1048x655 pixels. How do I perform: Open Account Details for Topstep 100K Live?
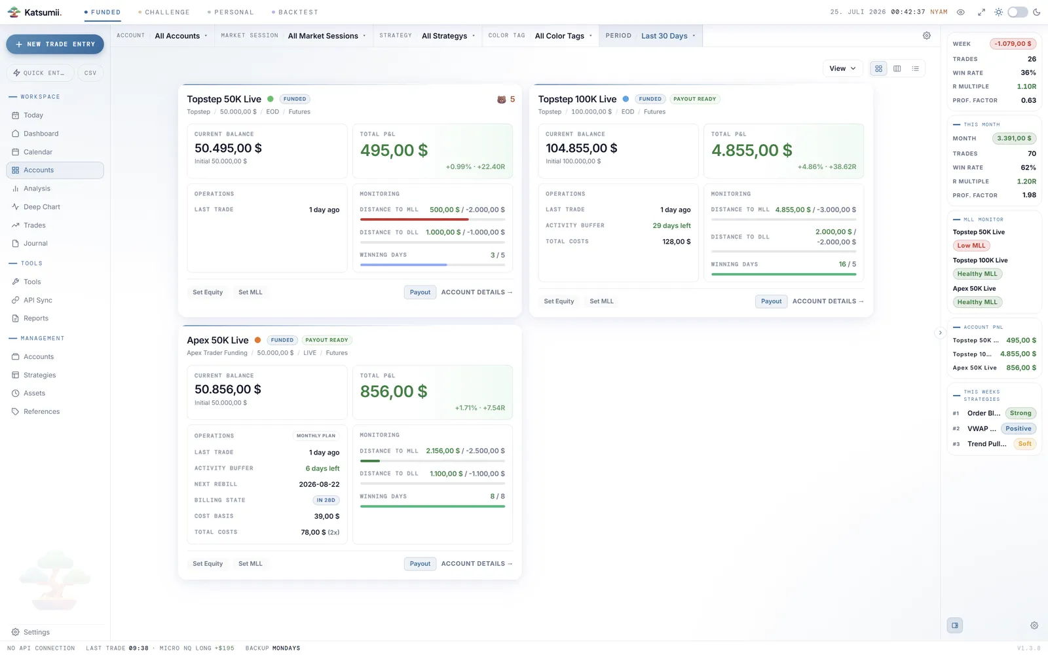pyautogui.click(x=828, y=301)
